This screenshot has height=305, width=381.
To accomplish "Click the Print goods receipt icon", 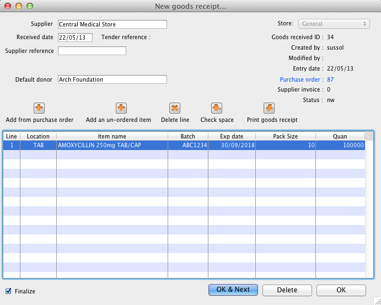I will click(x=269, y=108).
